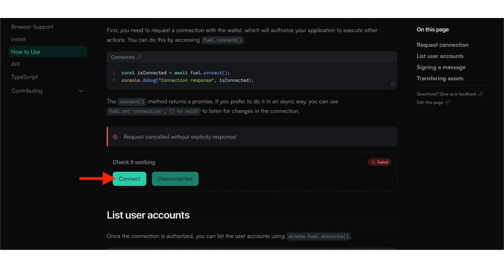
Task: Click the X icon in Failed badge
Action: click(x=373, y=162)
